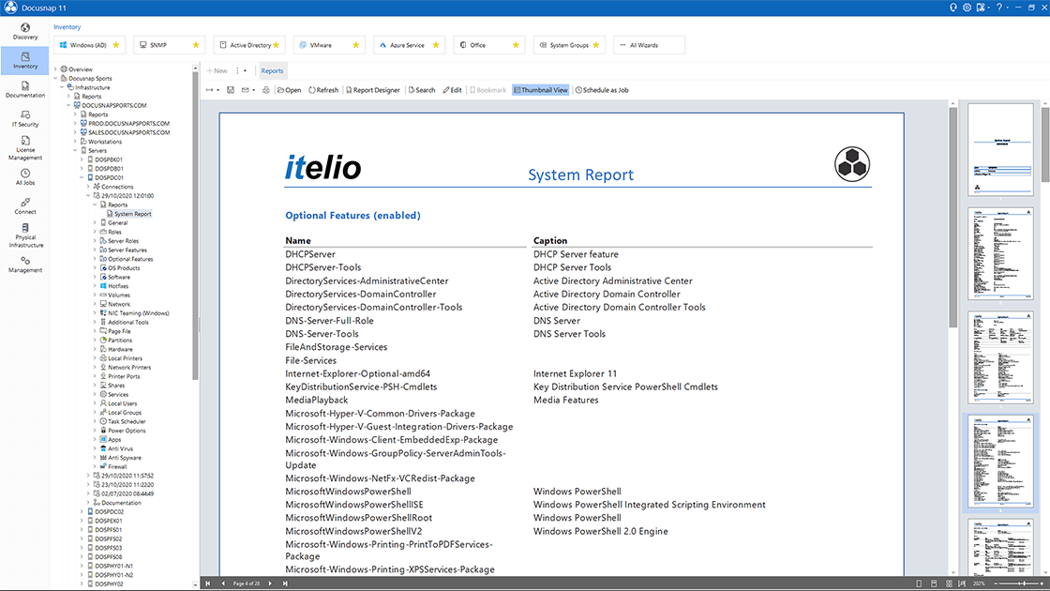Switch to single page layout icon
Viewport: 1050px width, 591px height.
pyautogui.click(x=919, y=583)
